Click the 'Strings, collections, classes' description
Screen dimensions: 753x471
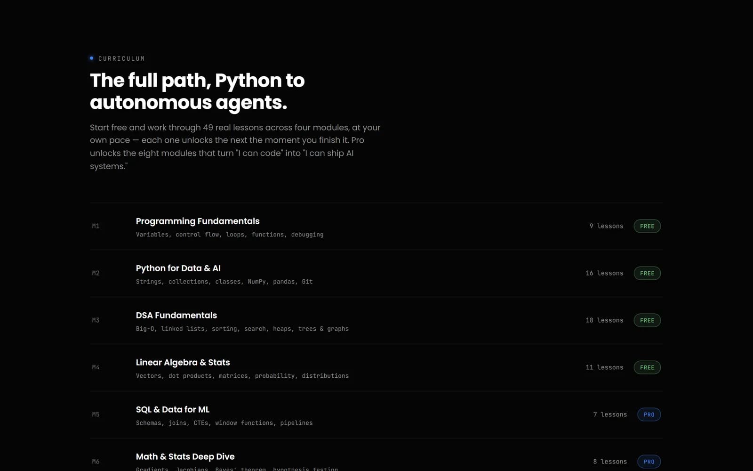click(x=224, y=282)
